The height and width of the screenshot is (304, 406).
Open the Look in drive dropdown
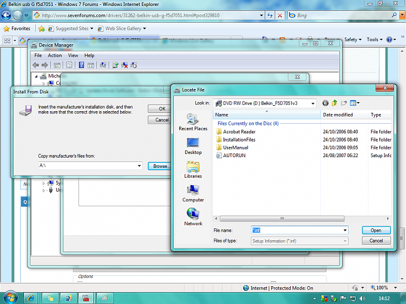(313, 104)
